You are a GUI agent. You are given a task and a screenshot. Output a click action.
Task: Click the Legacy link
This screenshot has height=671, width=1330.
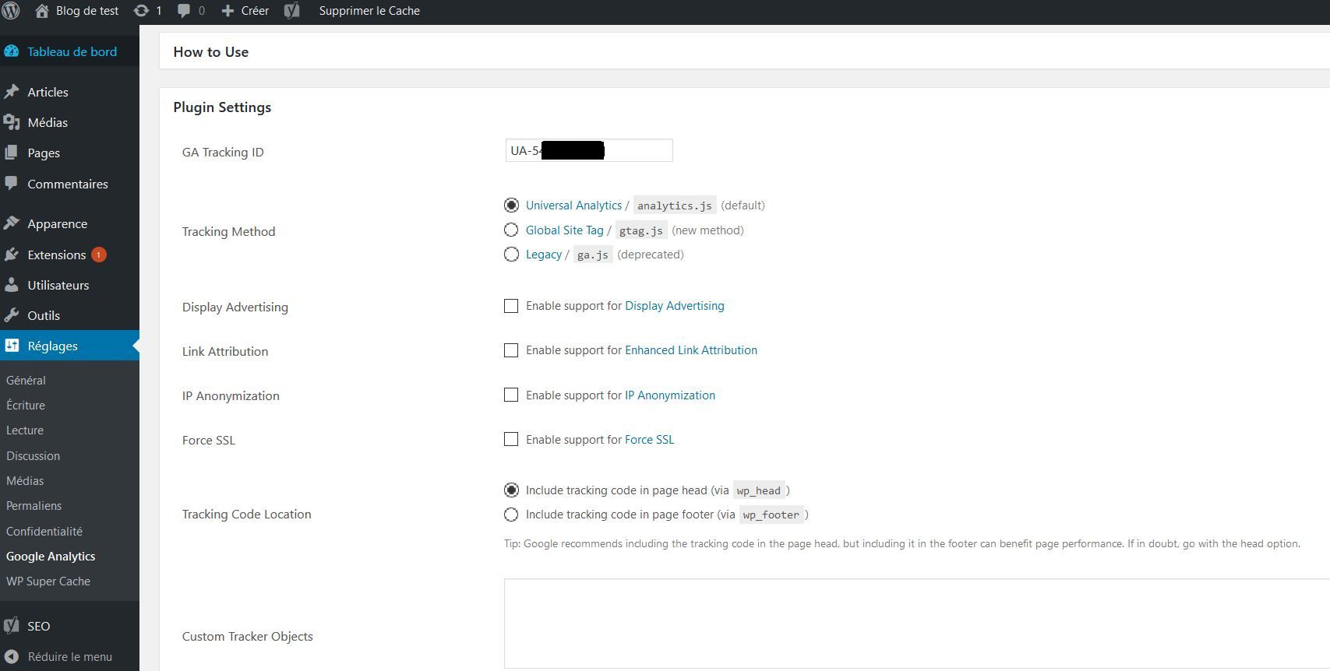pos(543,255)
